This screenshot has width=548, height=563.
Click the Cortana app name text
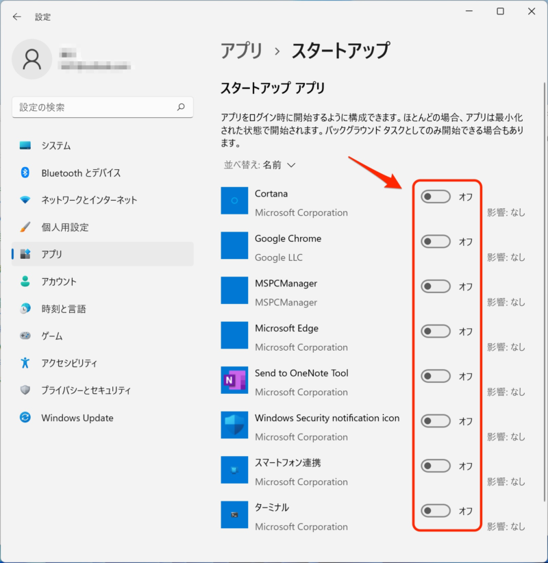point(271,194)
